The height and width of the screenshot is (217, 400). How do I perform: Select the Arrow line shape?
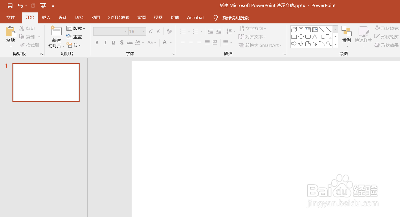[329, 30]
